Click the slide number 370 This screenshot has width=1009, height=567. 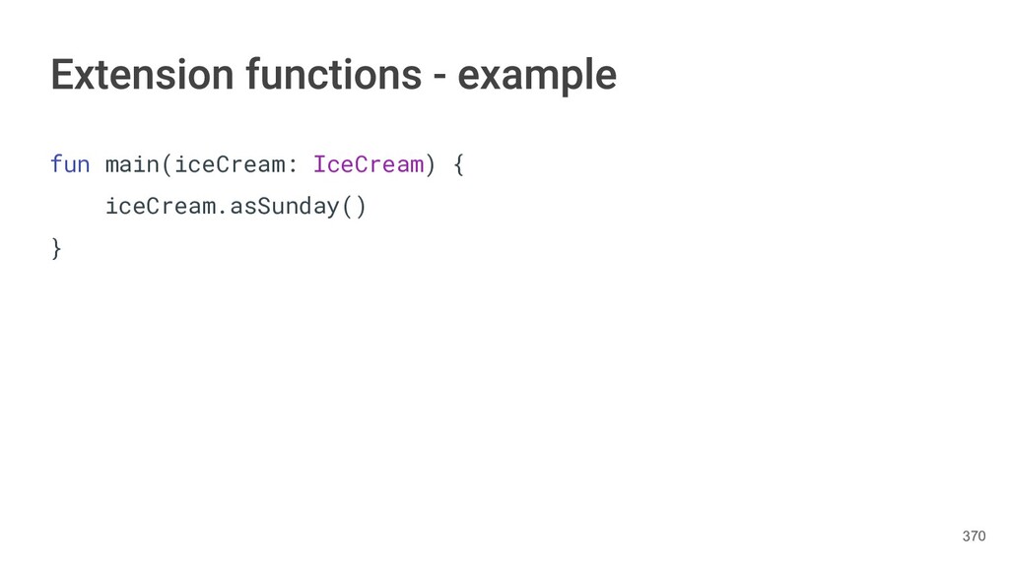pyautogui.click(x=974, y=536)
